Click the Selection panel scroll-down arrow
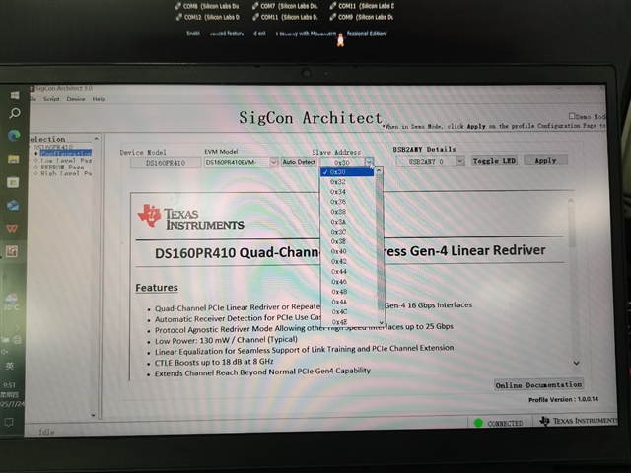The height and width of the screenshot is (473, 631). pyautogui.click(x=94, y=415)
